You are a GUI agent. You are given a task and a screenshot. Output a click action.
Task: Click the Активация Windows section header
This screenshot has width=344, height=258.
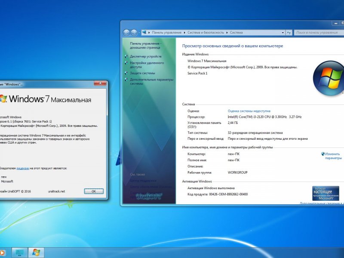click(x=197, y=181)
